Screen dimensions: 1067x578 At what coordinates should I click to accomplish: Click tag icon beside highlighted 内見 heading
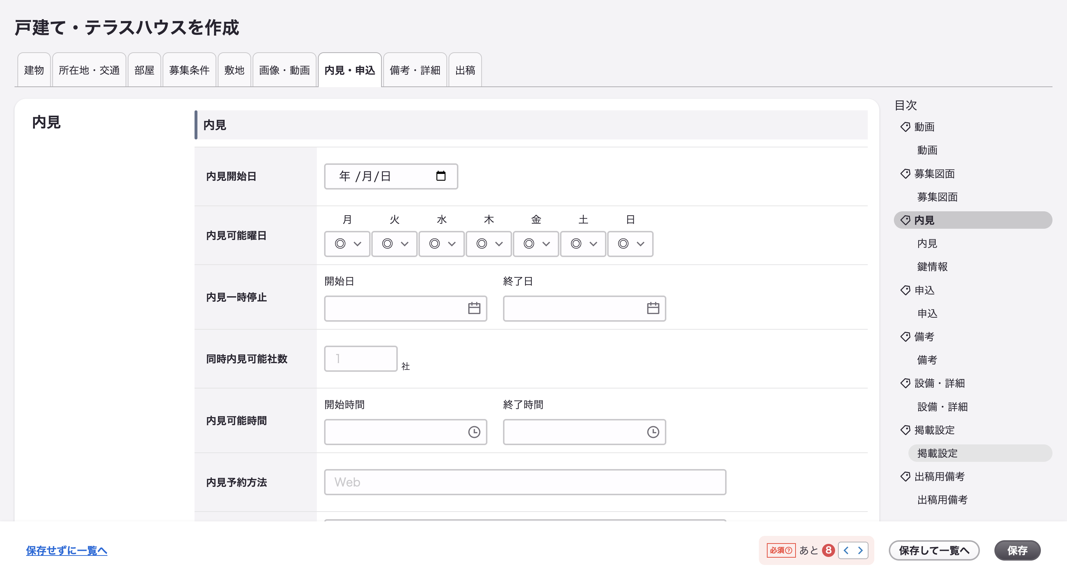pyautogui.click(x=905, y=220)
